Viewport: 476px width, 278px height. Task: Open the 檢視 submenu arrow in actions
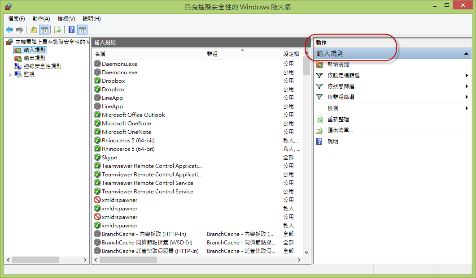click(467, 108)
